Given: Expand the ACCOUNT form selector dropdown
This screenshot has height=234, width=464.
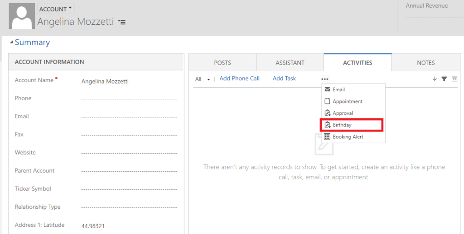Looking at the screenshot, I should 56,9.
